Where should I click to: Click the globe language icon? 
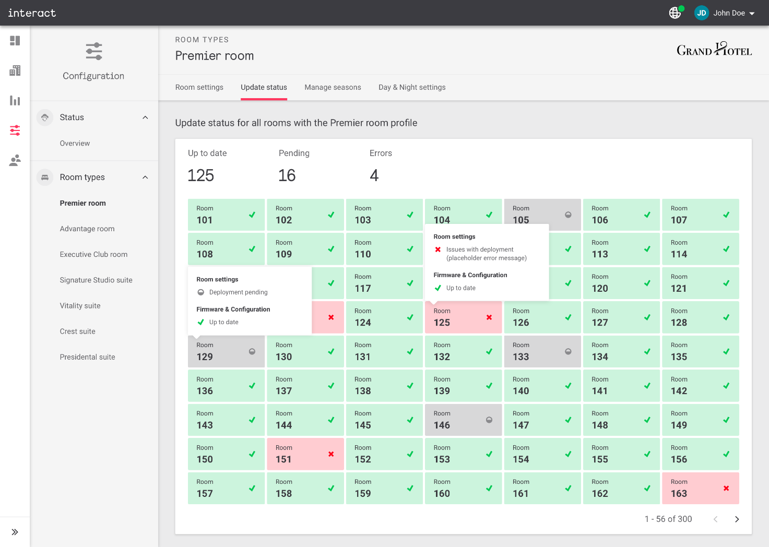(x=675, y=13)
